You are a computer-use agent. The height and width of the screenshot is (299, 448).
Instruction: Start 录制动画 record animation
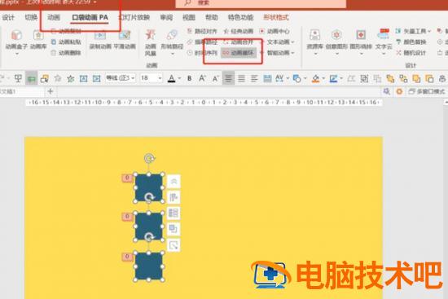[x=100, y=40]
